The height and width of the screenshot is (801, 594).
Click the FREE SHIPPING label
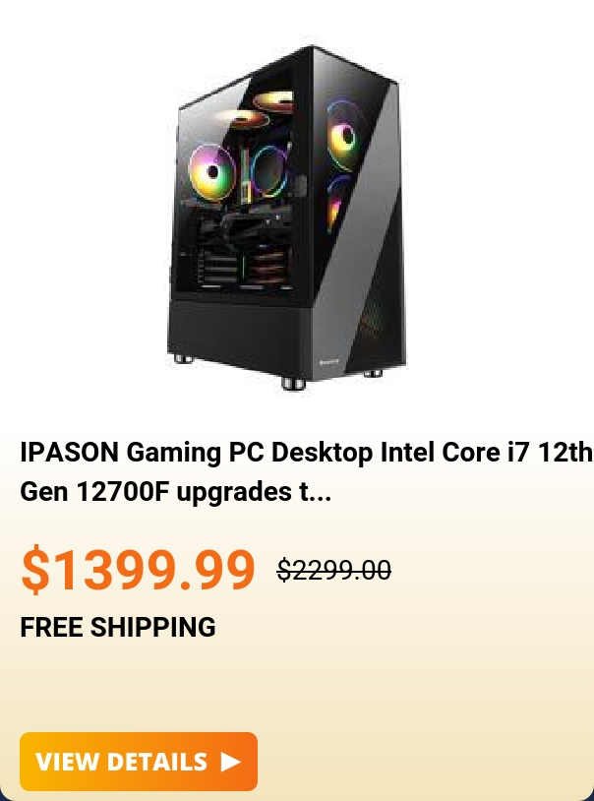coord(117,627)
